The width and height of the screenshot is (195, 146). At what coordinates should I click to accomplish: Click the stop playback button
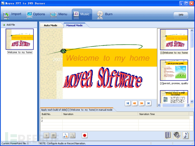point(53,135)
